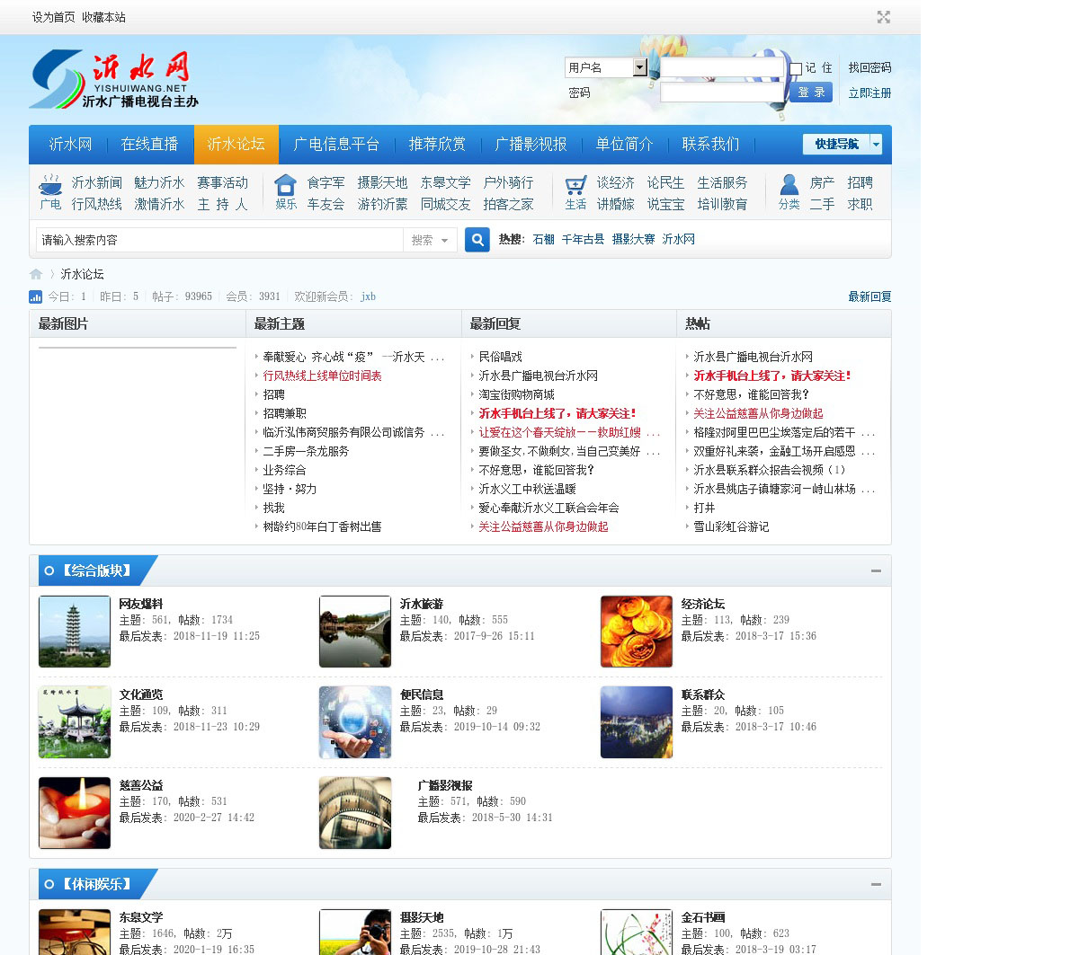Tick the 记住 remember-me checkbox
This screenshot has height=955, width=1079.
coord(796,69)
